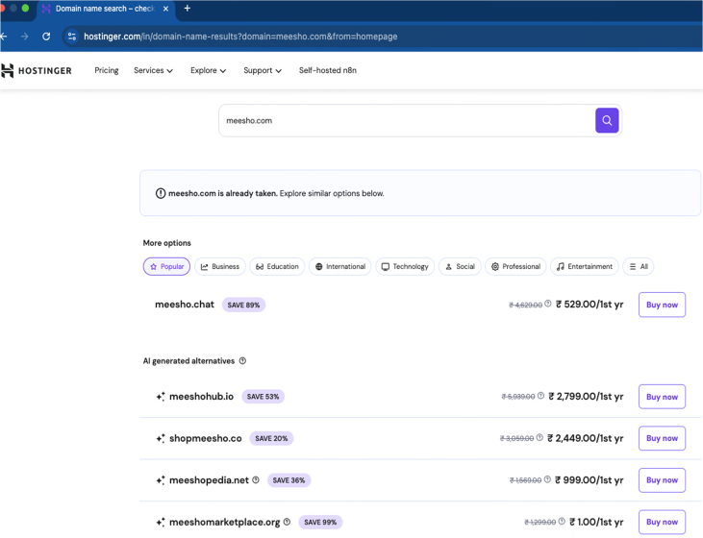Click sparkle icon beside meeshomarketplace.org
Viewport: 703px width, 538px height.
pyautogui.click(x=161, y=522)
